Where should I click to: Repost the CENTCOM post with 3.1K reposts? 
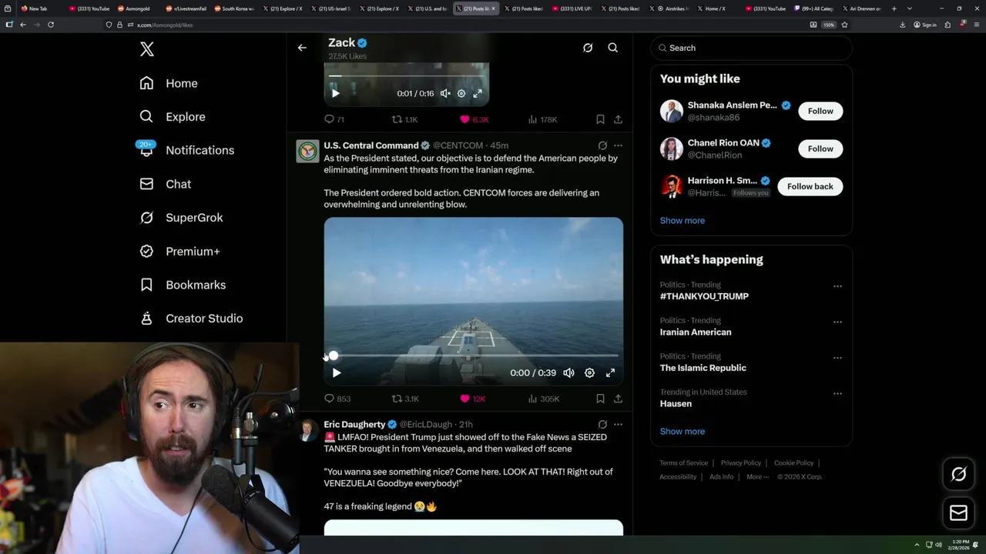405,399
